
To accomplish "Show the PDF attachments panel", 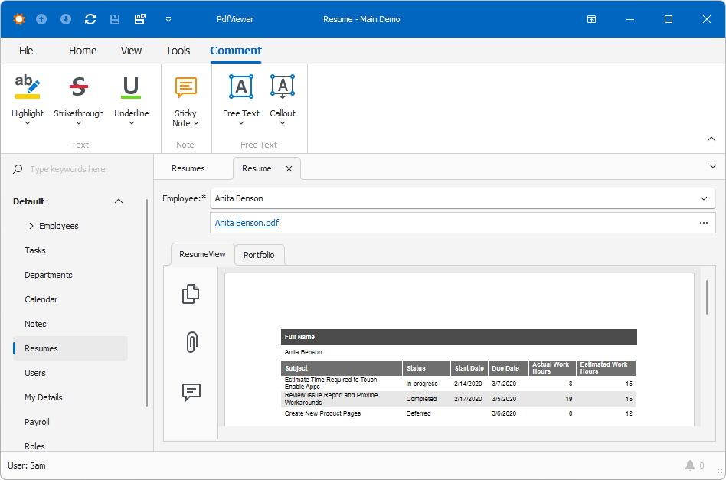I will [x=191, y=342].
